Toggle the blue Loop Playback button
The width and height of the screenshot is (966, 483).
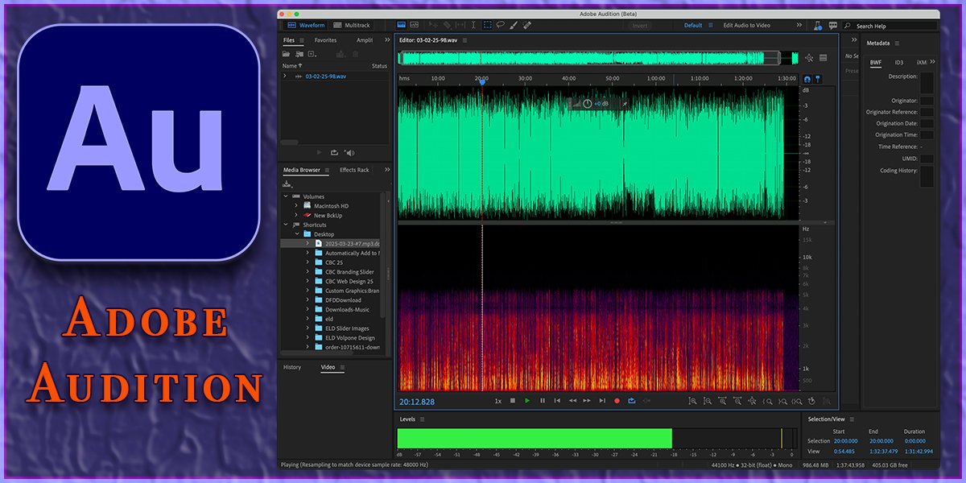click(632, 400)
